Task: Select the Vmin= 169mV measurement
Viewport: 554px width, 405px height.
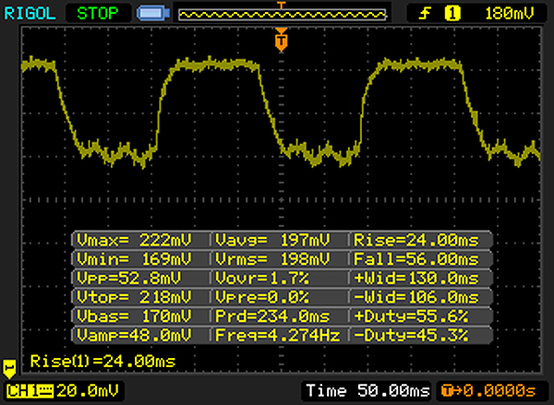Action: pos(134,259)
